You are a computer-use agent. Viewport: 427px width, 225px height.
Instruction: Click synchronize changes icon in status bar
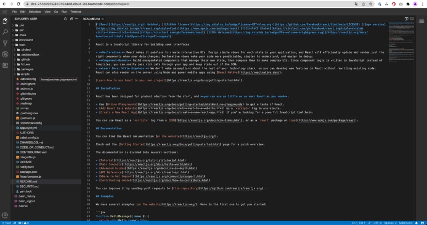(x=15, y=223)
